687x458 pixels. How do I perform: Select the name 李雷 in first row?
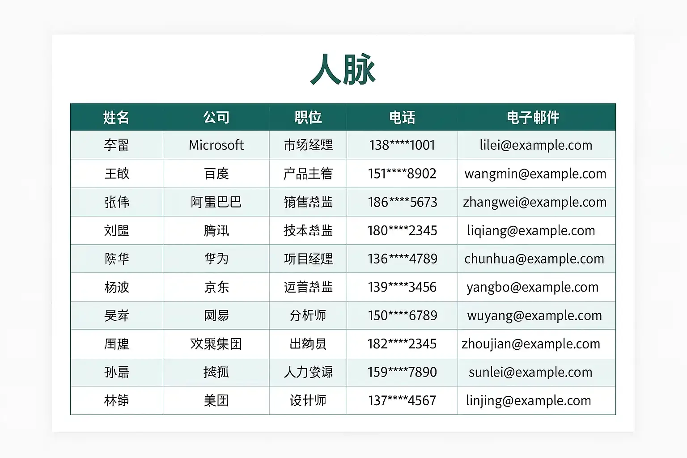116,145
